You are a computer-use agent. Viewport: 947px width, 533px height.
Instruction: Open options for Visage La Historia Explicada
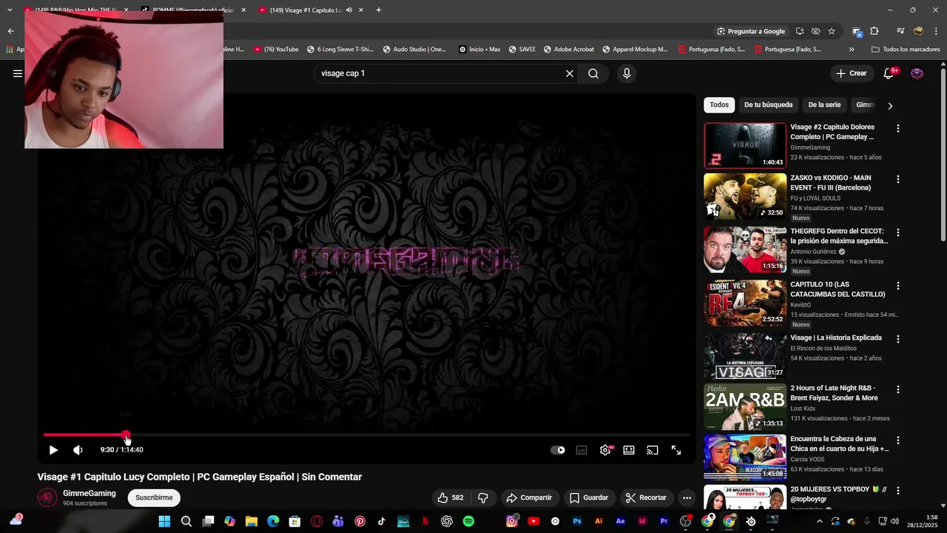(898, 339)
